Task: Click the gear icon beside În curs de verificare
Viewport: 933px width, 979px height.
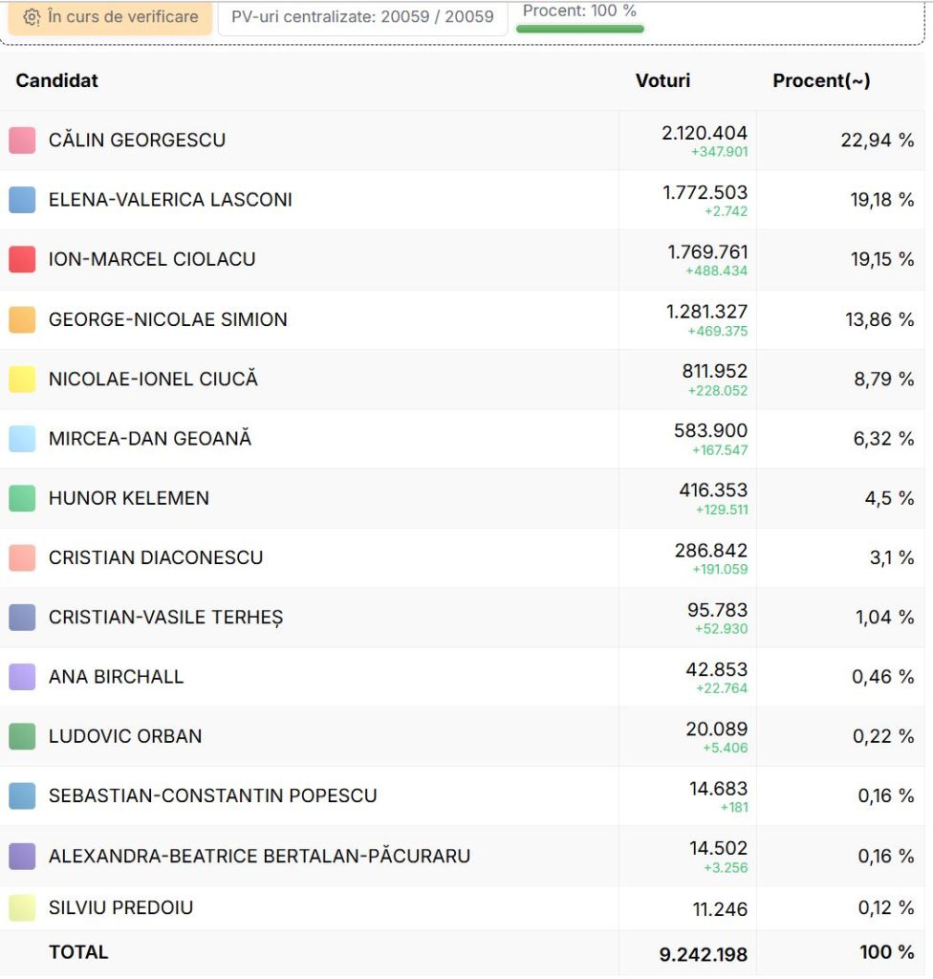Action: coord(32,17)
